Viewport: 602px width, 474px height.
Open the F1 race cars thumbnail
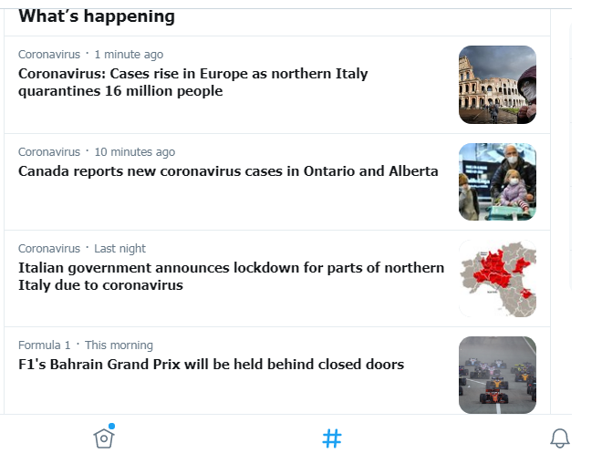498,376
